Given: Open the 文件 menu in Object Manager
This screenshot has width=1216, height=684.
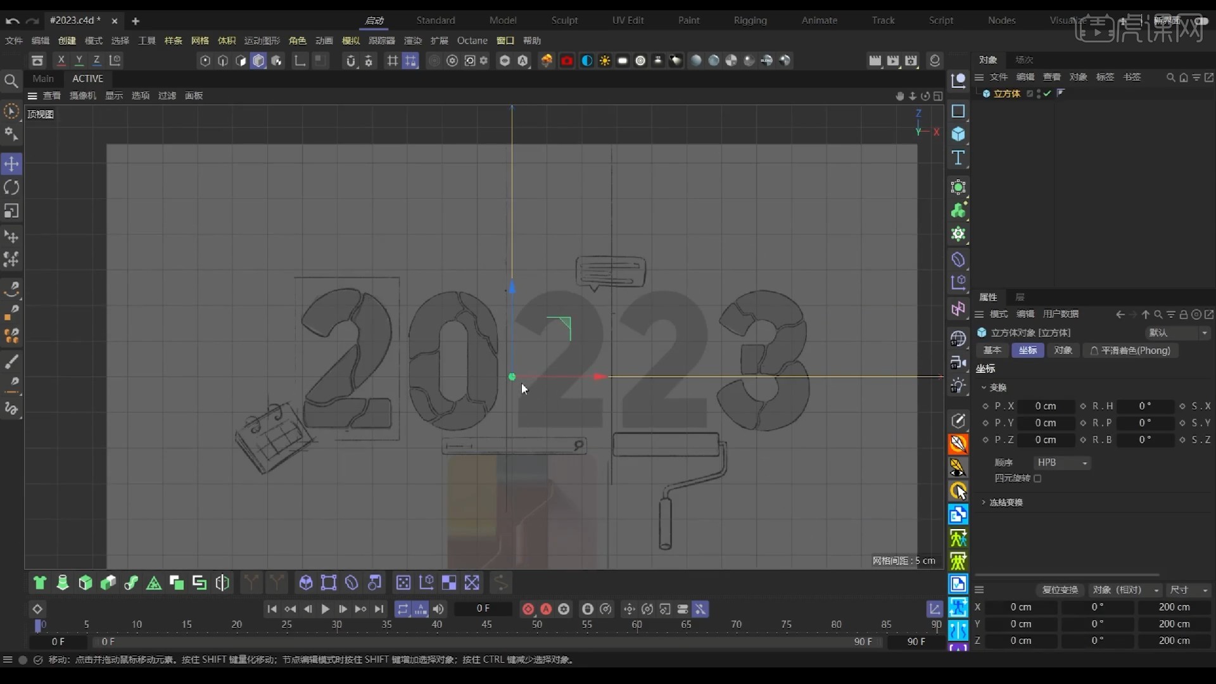Looking at the screenshot, I should (x=999, y=77).
